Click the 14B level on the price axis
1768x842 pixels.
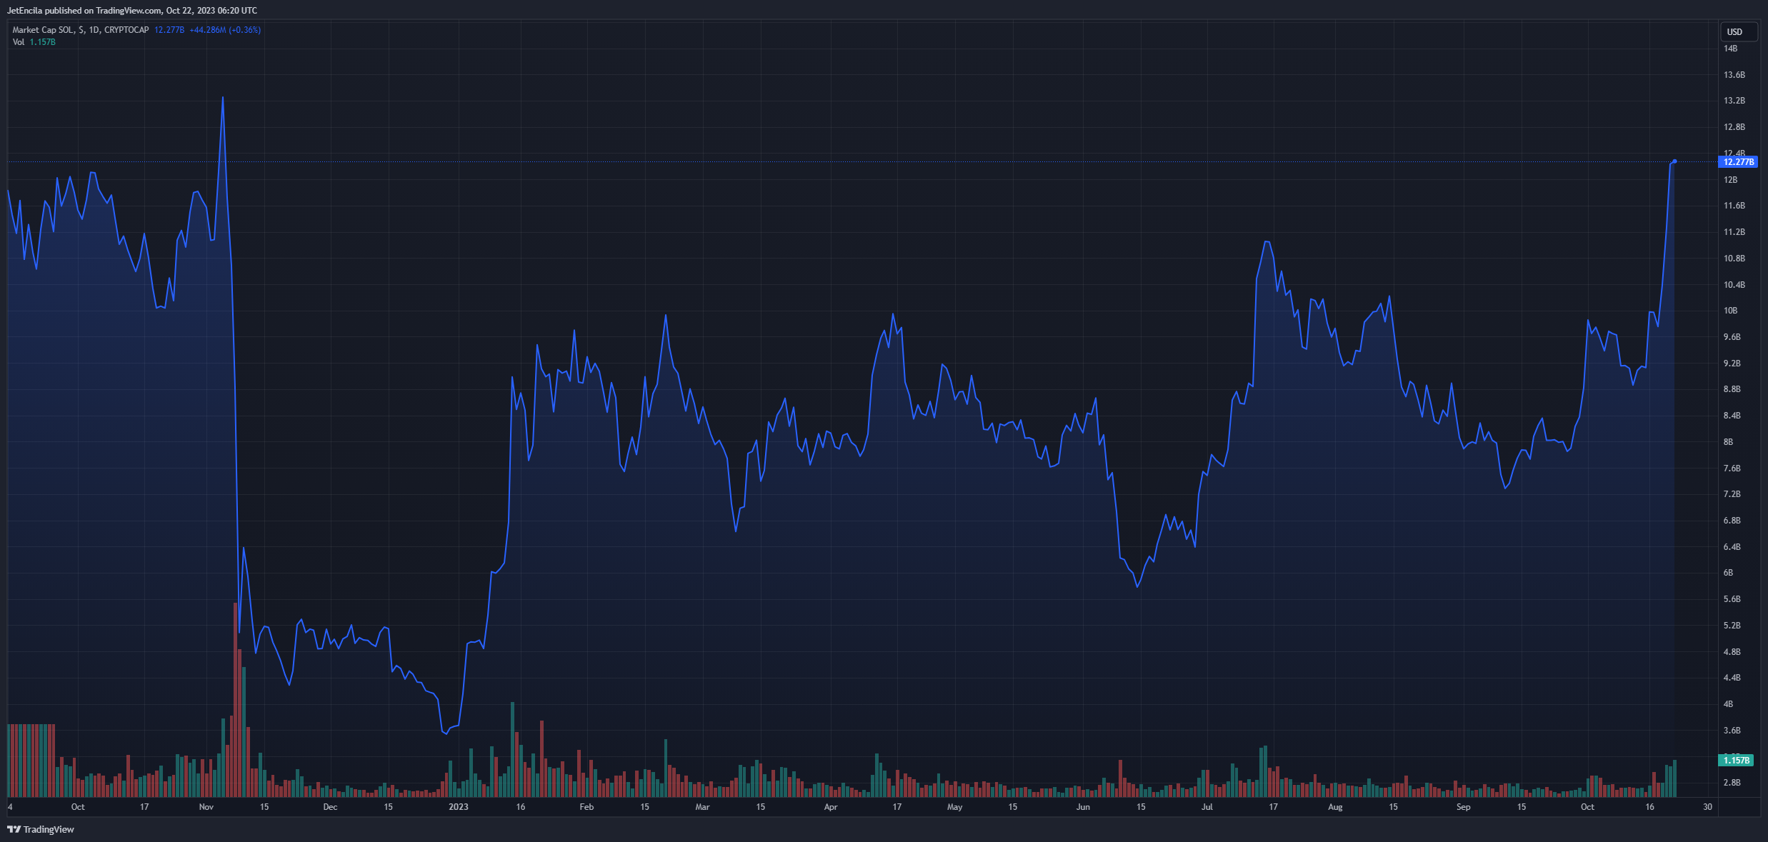pos(1730,49)
